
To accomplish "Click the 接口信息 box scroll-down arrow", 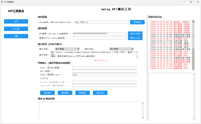I will pyautogui.click(x=137, y=57).
